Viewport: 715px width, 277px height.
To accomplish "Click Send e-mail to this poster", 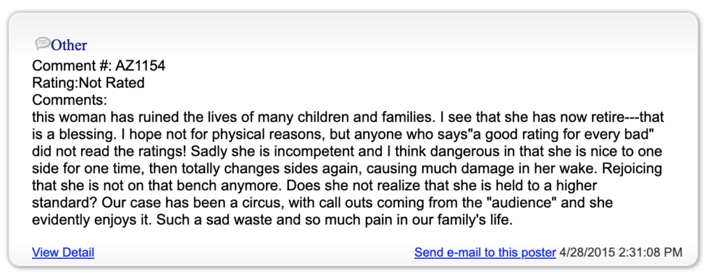I will tap(485, 253).
